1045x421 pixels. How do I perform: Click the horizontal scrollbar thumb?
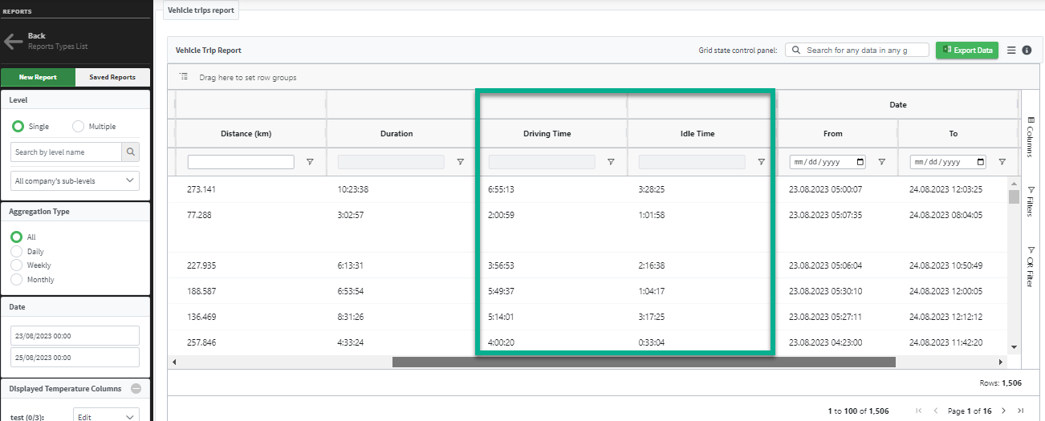tap(644, 362)
